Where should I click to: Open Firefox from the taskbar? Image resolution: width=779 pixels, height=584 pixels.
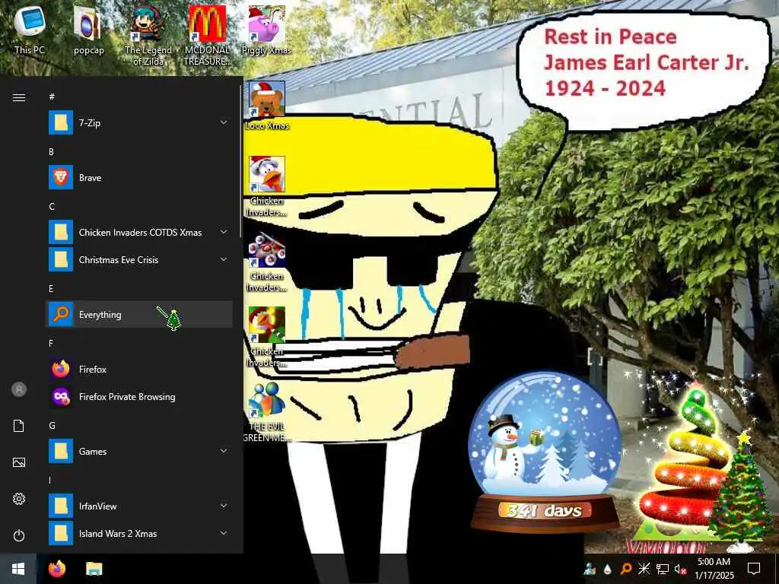pyautogui.click(x=57, y=569)
